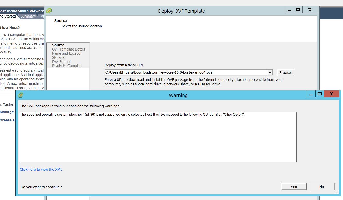This screenshot has width=343, height=200.
Task: Switch to the Summary tab
Action: tap(28, 16)
